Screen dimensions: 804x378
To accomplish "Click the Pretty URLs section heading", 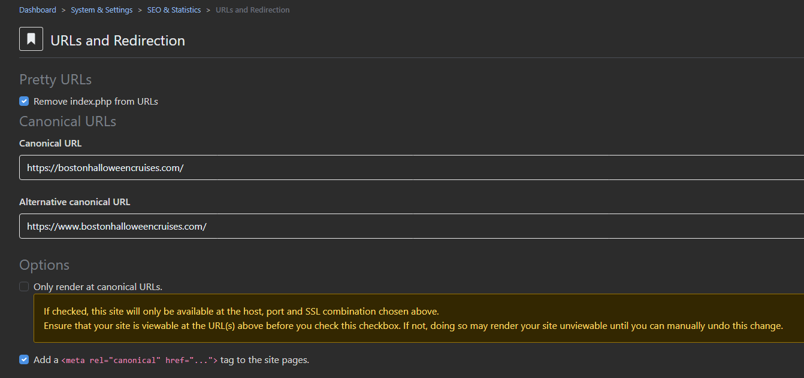I will click(x=55, y=80).
